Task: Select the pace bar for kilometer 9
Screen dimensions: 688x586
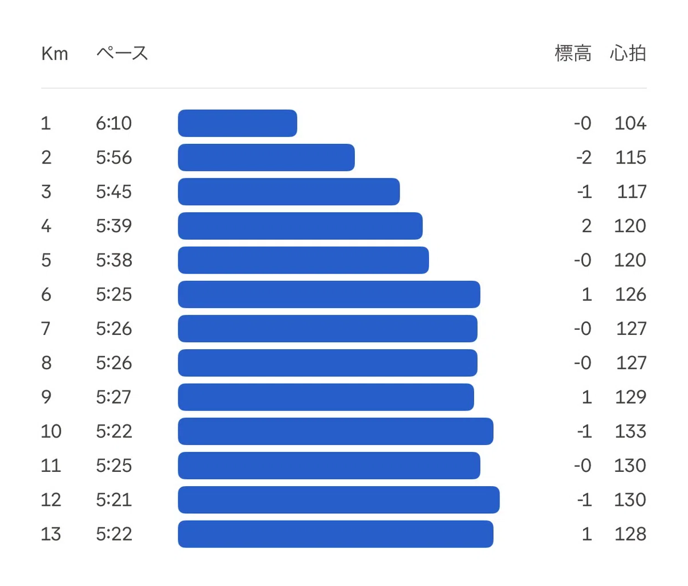Action: [326, 397]
